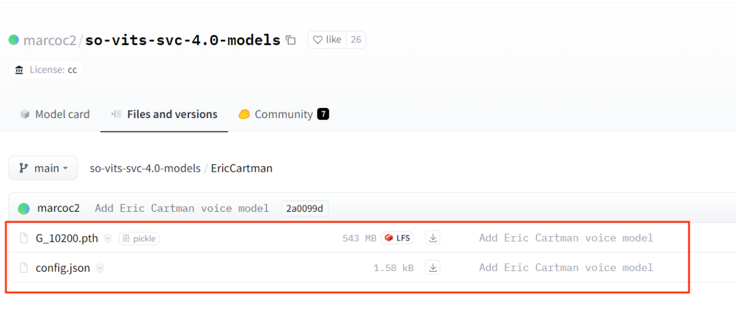Click the heart like button

pyautogui.click(x=326, y=40)
